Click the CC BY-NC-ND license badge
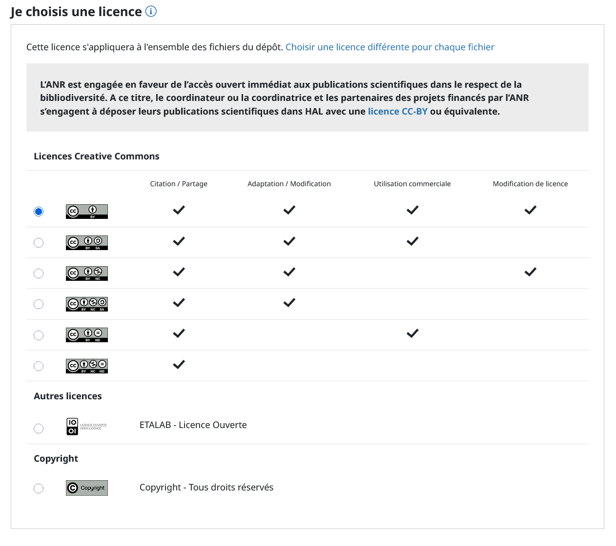The width and height of the screenshot is (616, 546). point(87,366)
